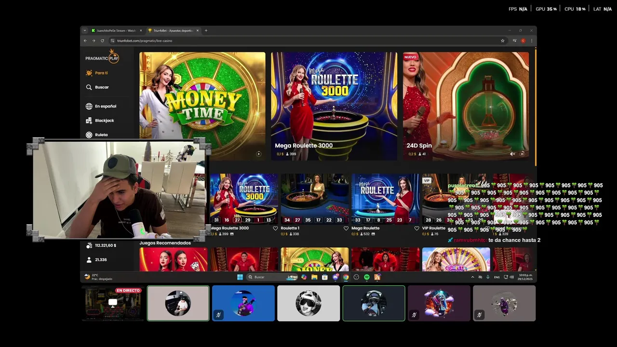
Task: Click the Juegos Recomendados heading
Action: coord(165,243)
